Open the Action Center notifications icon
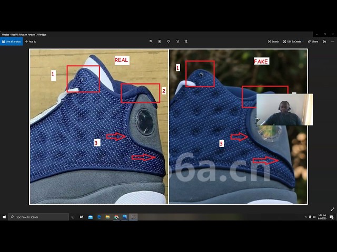The width and height of the screenshot is (337, 252). coord(332,217)
